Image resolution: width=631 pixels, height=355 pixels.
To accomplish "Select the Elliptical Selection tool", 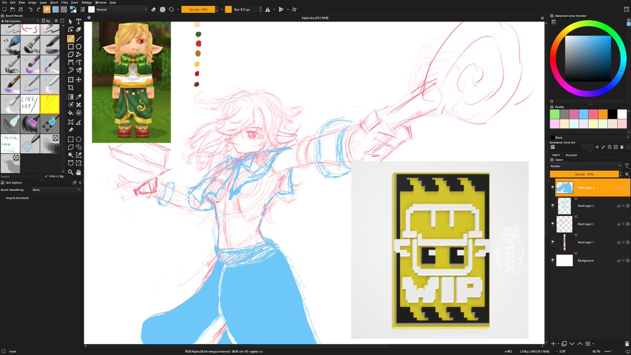I will (x=78, y=139).
